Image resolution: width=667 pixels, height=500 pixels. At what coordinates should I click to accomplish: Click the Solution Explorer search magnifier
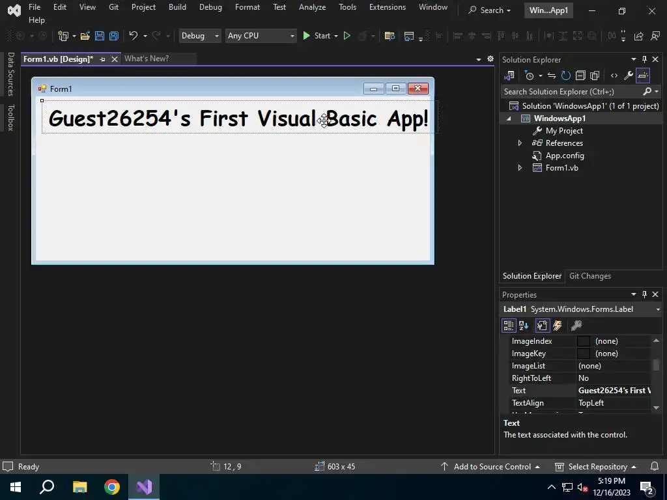point(647,91)
